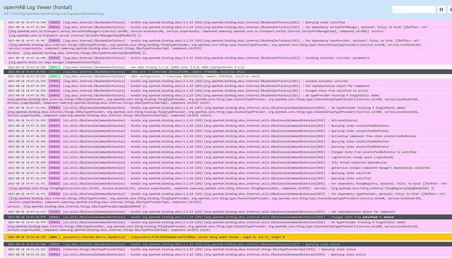The width and height of the screenshot is (452, 258).
Task: Click the 'This thread collected dependencies' line
Action: point(177,162)
